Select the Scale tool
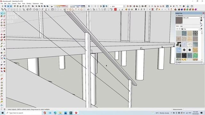The image size is (205, 115). (x=2, y=40)
